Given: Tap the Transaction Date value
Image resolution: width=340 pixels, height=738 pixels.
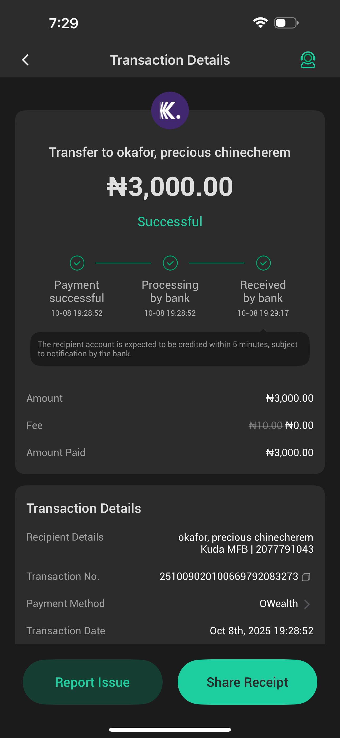Looking at the screenshot, I should click(x=261, y=631).
